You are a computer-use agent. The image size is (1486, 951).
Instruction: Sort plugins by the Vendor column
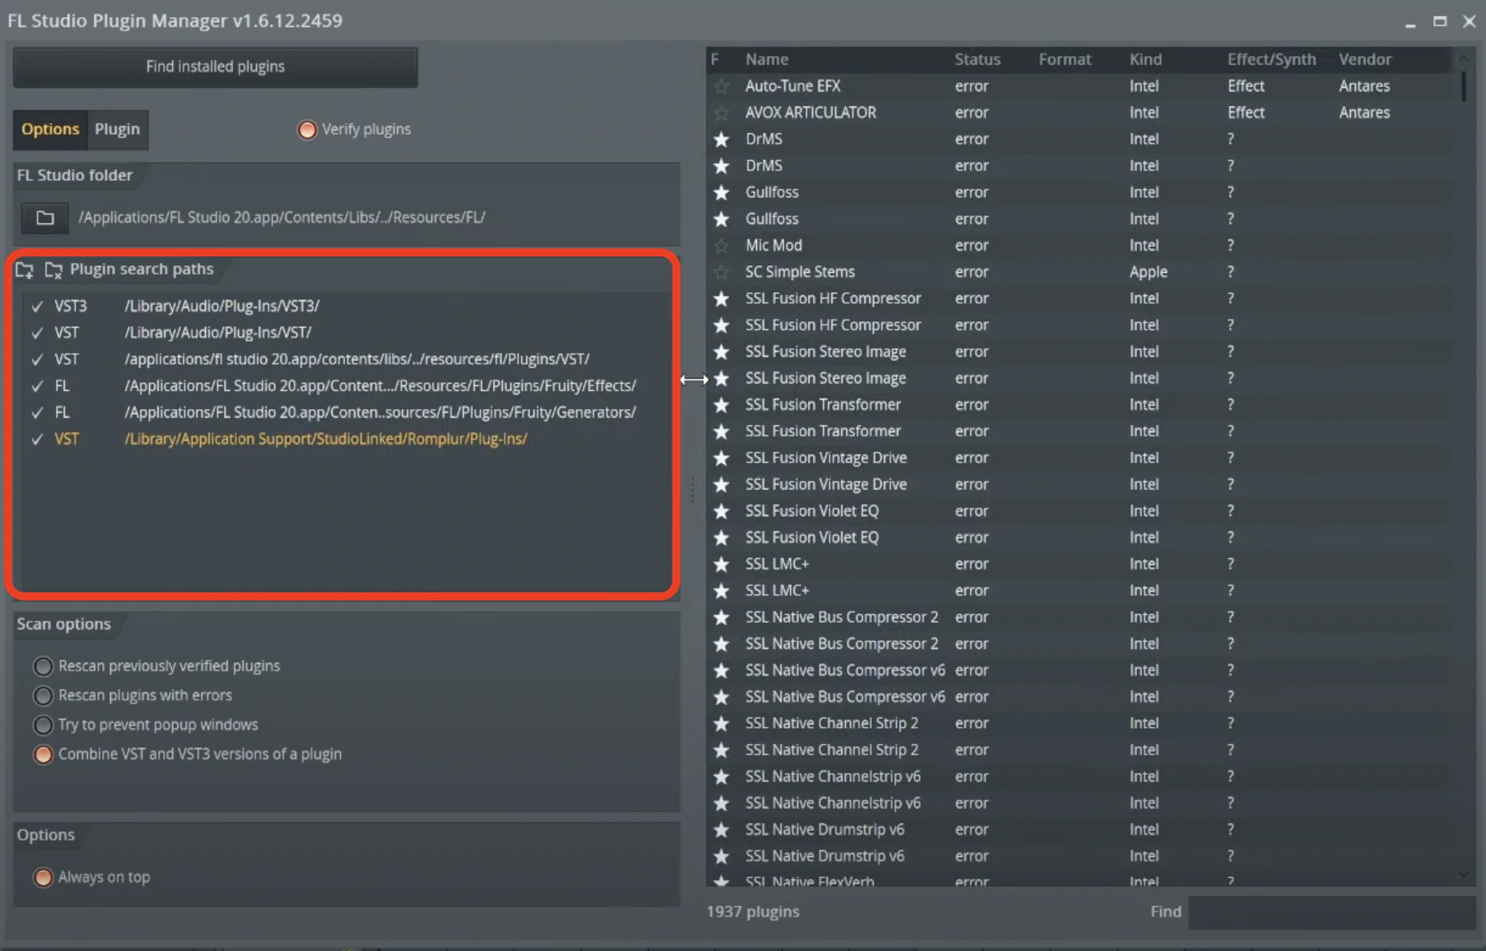(x=1365, y=58)
